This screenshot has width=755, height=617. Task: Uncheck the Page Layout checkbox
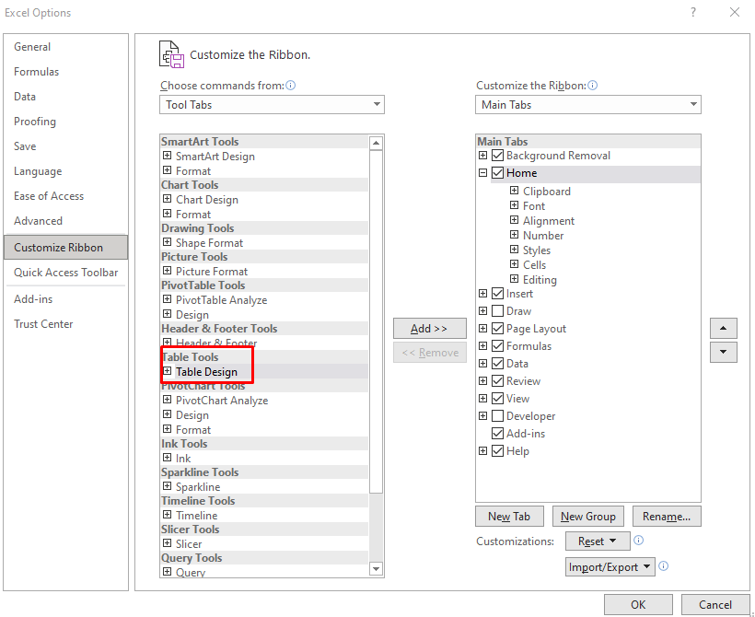tap(497, 329)
